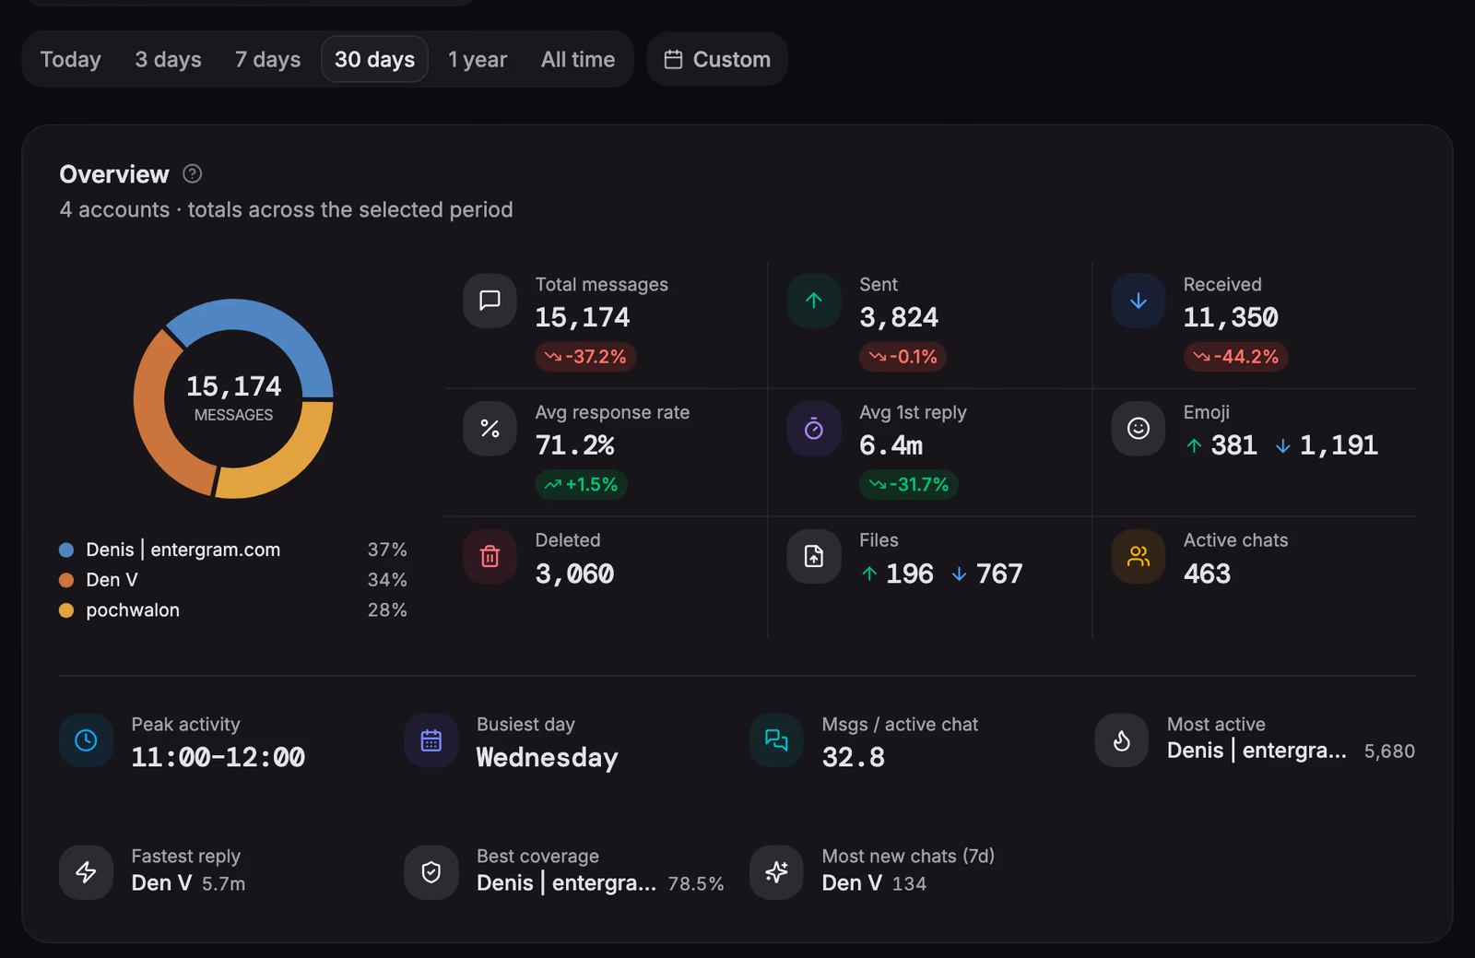Viewport: 1475px width, 958px height.
Task: Switch to the 7 days range
Action: (267, 59)
